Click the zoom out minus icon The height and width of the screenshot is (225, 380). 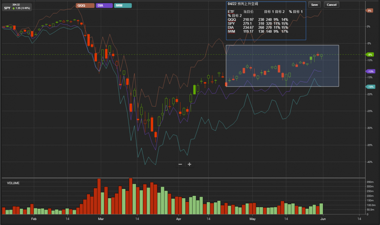coord(180,164)
